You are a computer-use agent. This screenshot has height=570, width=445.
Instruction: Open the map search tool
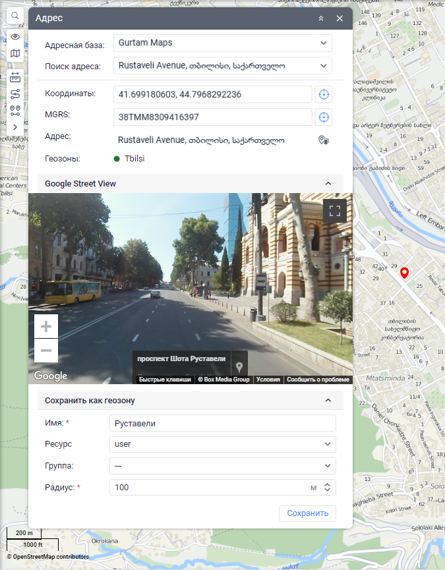click(x=15, y=16)
